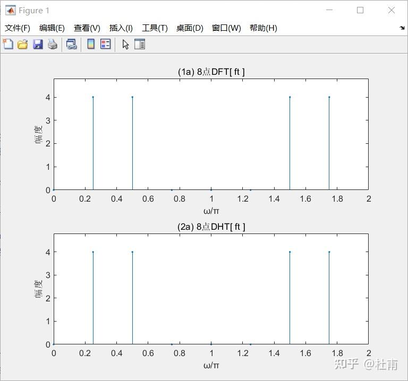The image size is (408, 381).
Task: Click the ω/π label under DHT plot
Action: 211,365
